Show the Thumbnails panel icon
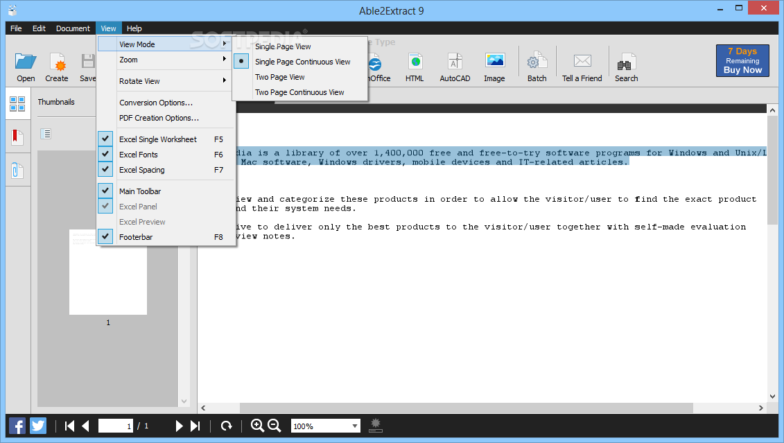Viewport: 784px width, 443px height. pos(17,103)
